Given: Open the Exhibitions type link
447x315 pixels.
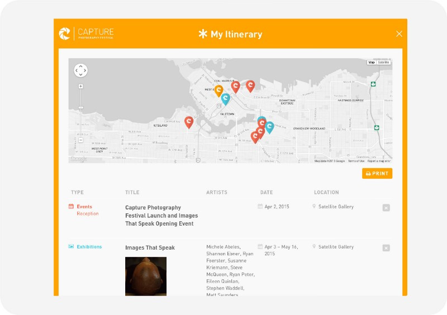Looking at the screenshot, I should click(x=89, y=247).
